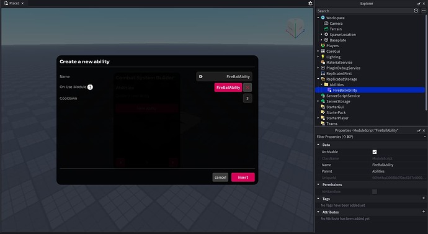The image size is (428, 234).
Task: Toggle the Archivable checkbox
Action: click(375, 152)
